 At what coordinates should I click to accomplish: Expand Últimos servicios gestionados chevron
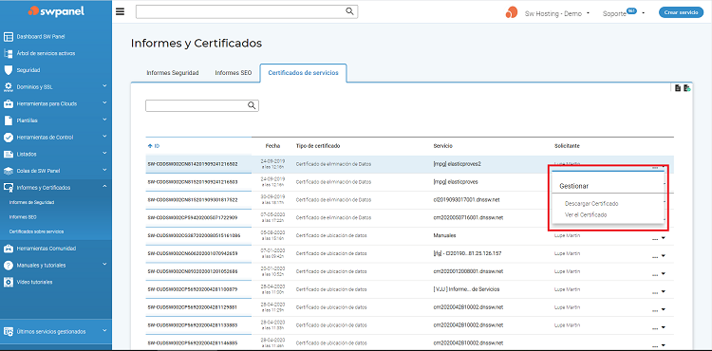coord(104,330)
